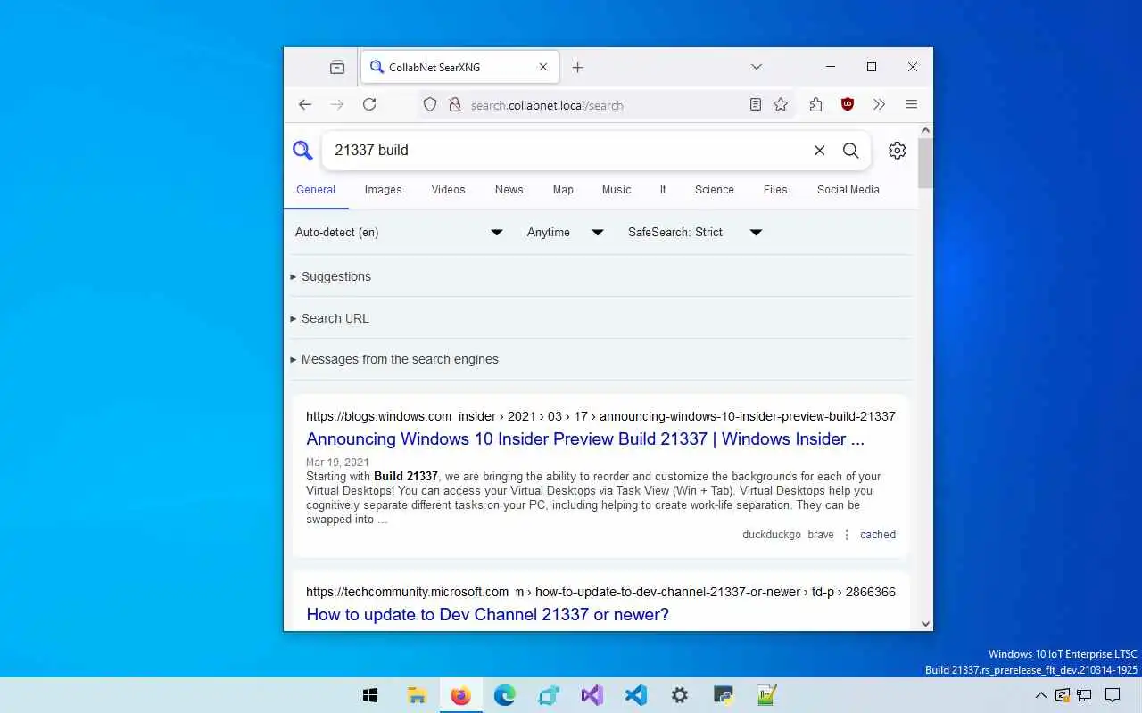This screenshot has height=713, width=1142.
Task: Clear the search query with X
Action: click(x=819, y=151)
